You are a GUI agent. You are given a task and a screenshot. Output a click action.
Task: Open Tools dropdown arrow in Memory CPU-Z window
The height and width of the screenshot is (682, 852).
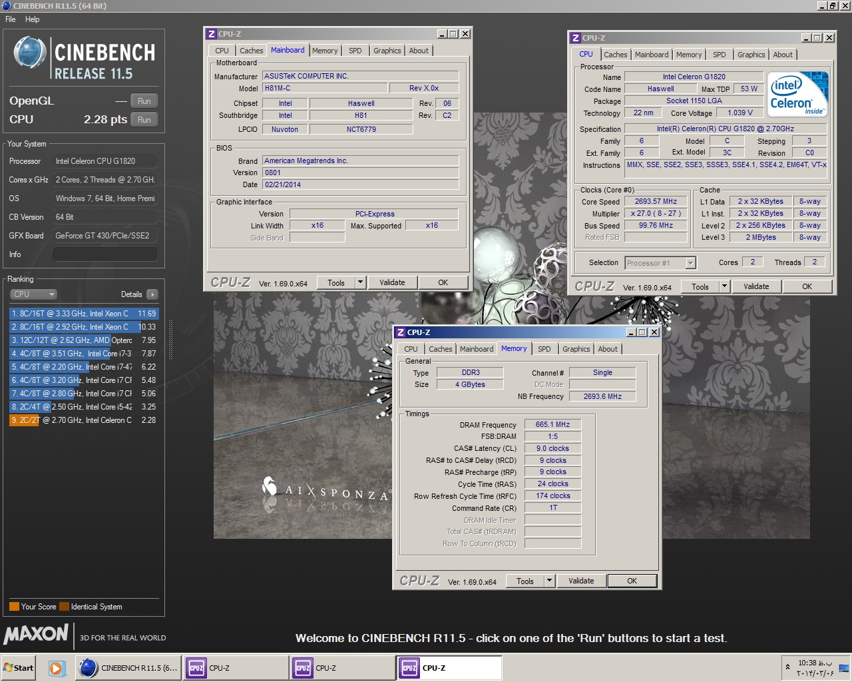[x=549, y=581]
